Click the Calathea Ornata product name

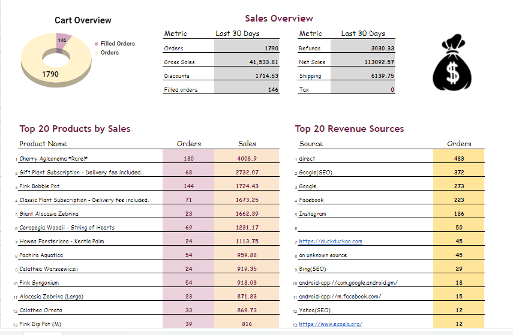click(41, 310)
